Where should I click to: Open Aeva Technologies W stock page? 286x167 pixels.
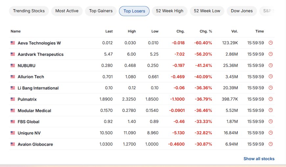coord(39,43)
